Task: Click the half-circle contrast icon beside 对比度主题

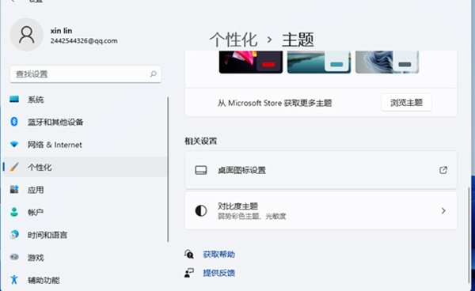Action: coord(201,210)
